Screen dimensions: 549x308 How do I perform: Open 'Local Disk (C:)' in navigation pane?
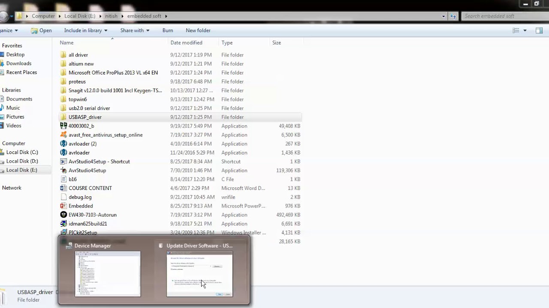[x=22, y=152]
